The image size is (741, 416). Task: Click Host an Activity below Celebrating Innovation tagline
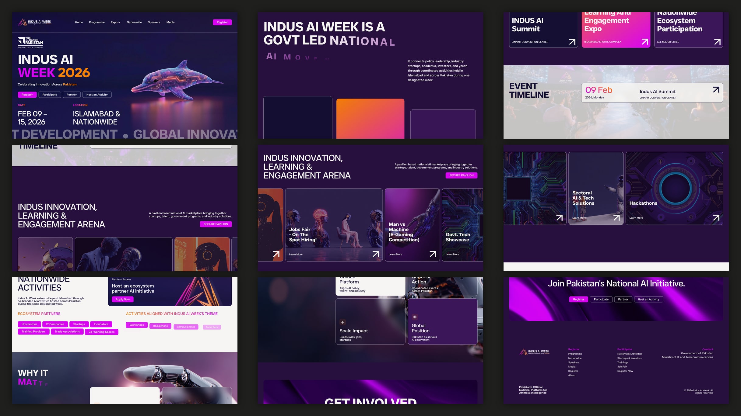point(97,95)
